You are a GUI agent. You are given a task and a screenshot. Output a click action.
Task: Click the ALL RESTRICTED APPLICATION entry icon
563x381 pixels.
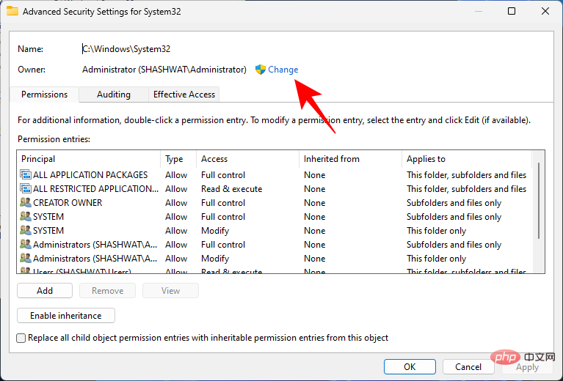coord(26,189)
